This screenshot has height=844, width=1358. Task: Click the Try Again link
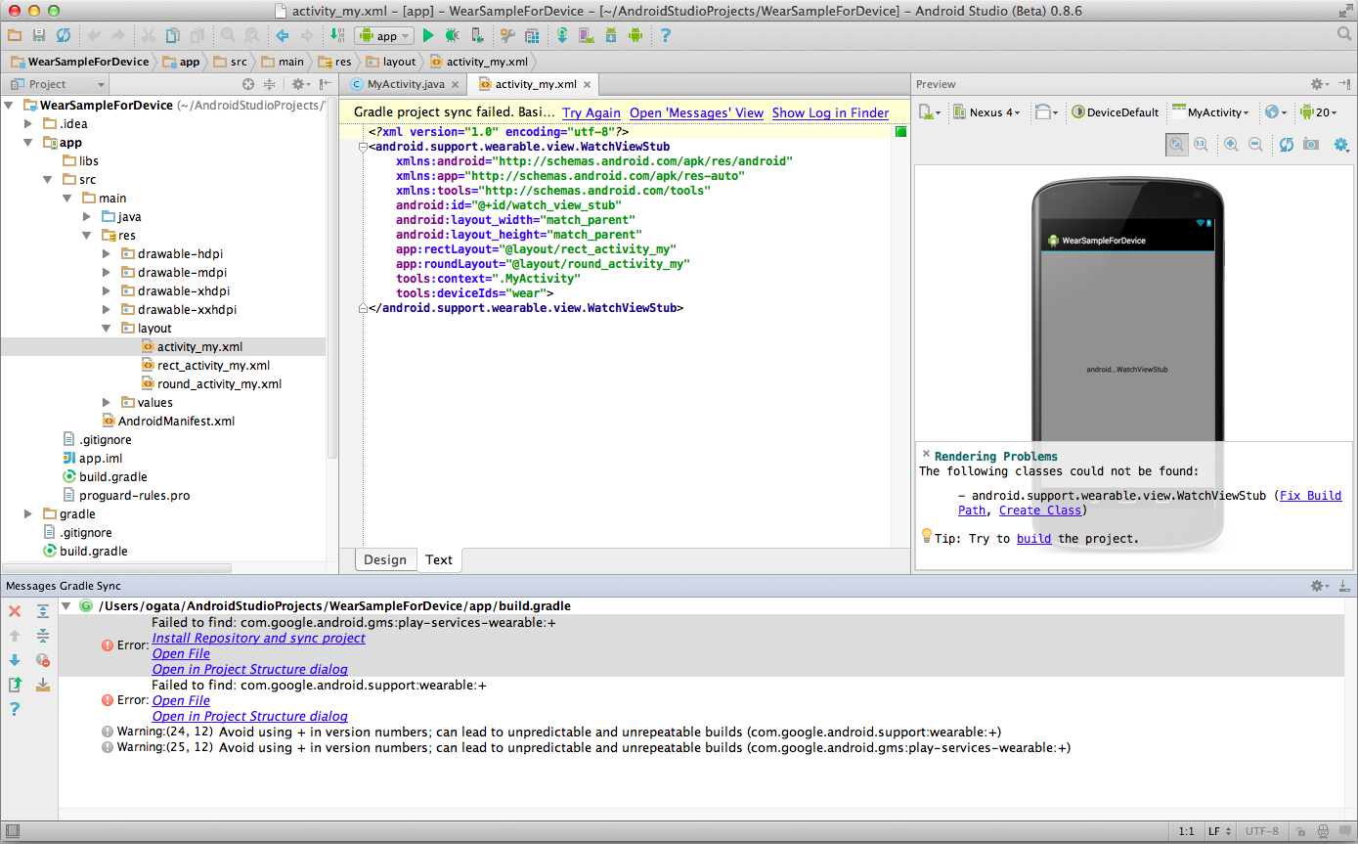click(x=591, y=113)
